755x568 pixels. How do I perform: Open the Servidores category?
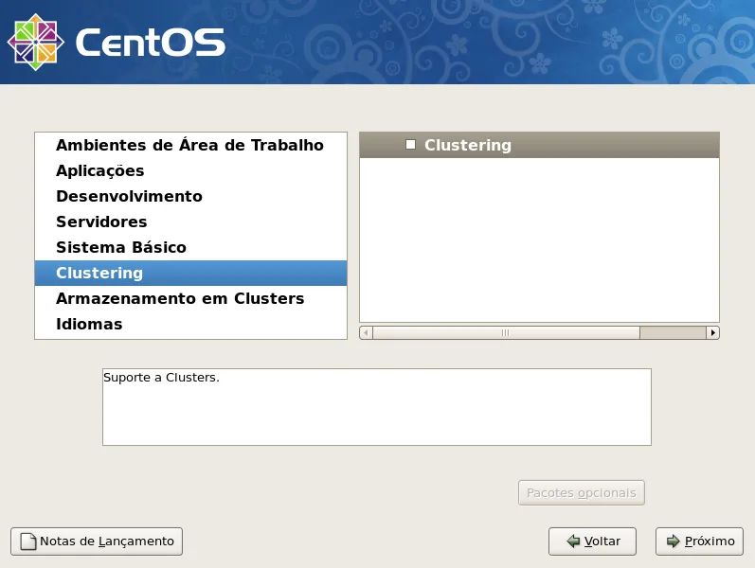(x=190, y=222)
